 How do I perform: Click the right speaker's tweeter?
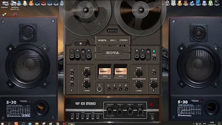(199, 33)
